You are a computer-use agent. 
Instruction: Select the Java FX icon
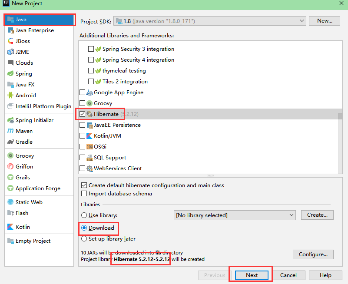pyautogui.click(x=10, y=85)
